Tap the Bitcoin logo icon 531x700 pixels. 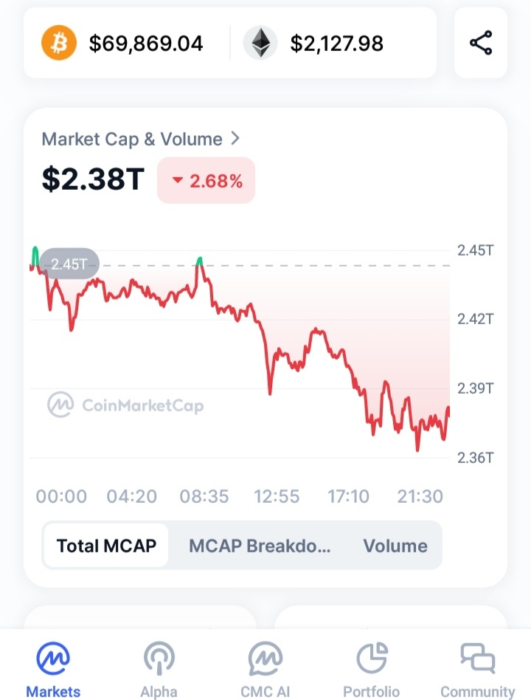(58, 43)
